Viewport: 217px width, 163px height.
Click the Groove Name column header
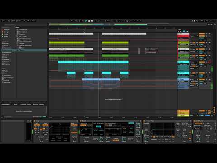5,105
